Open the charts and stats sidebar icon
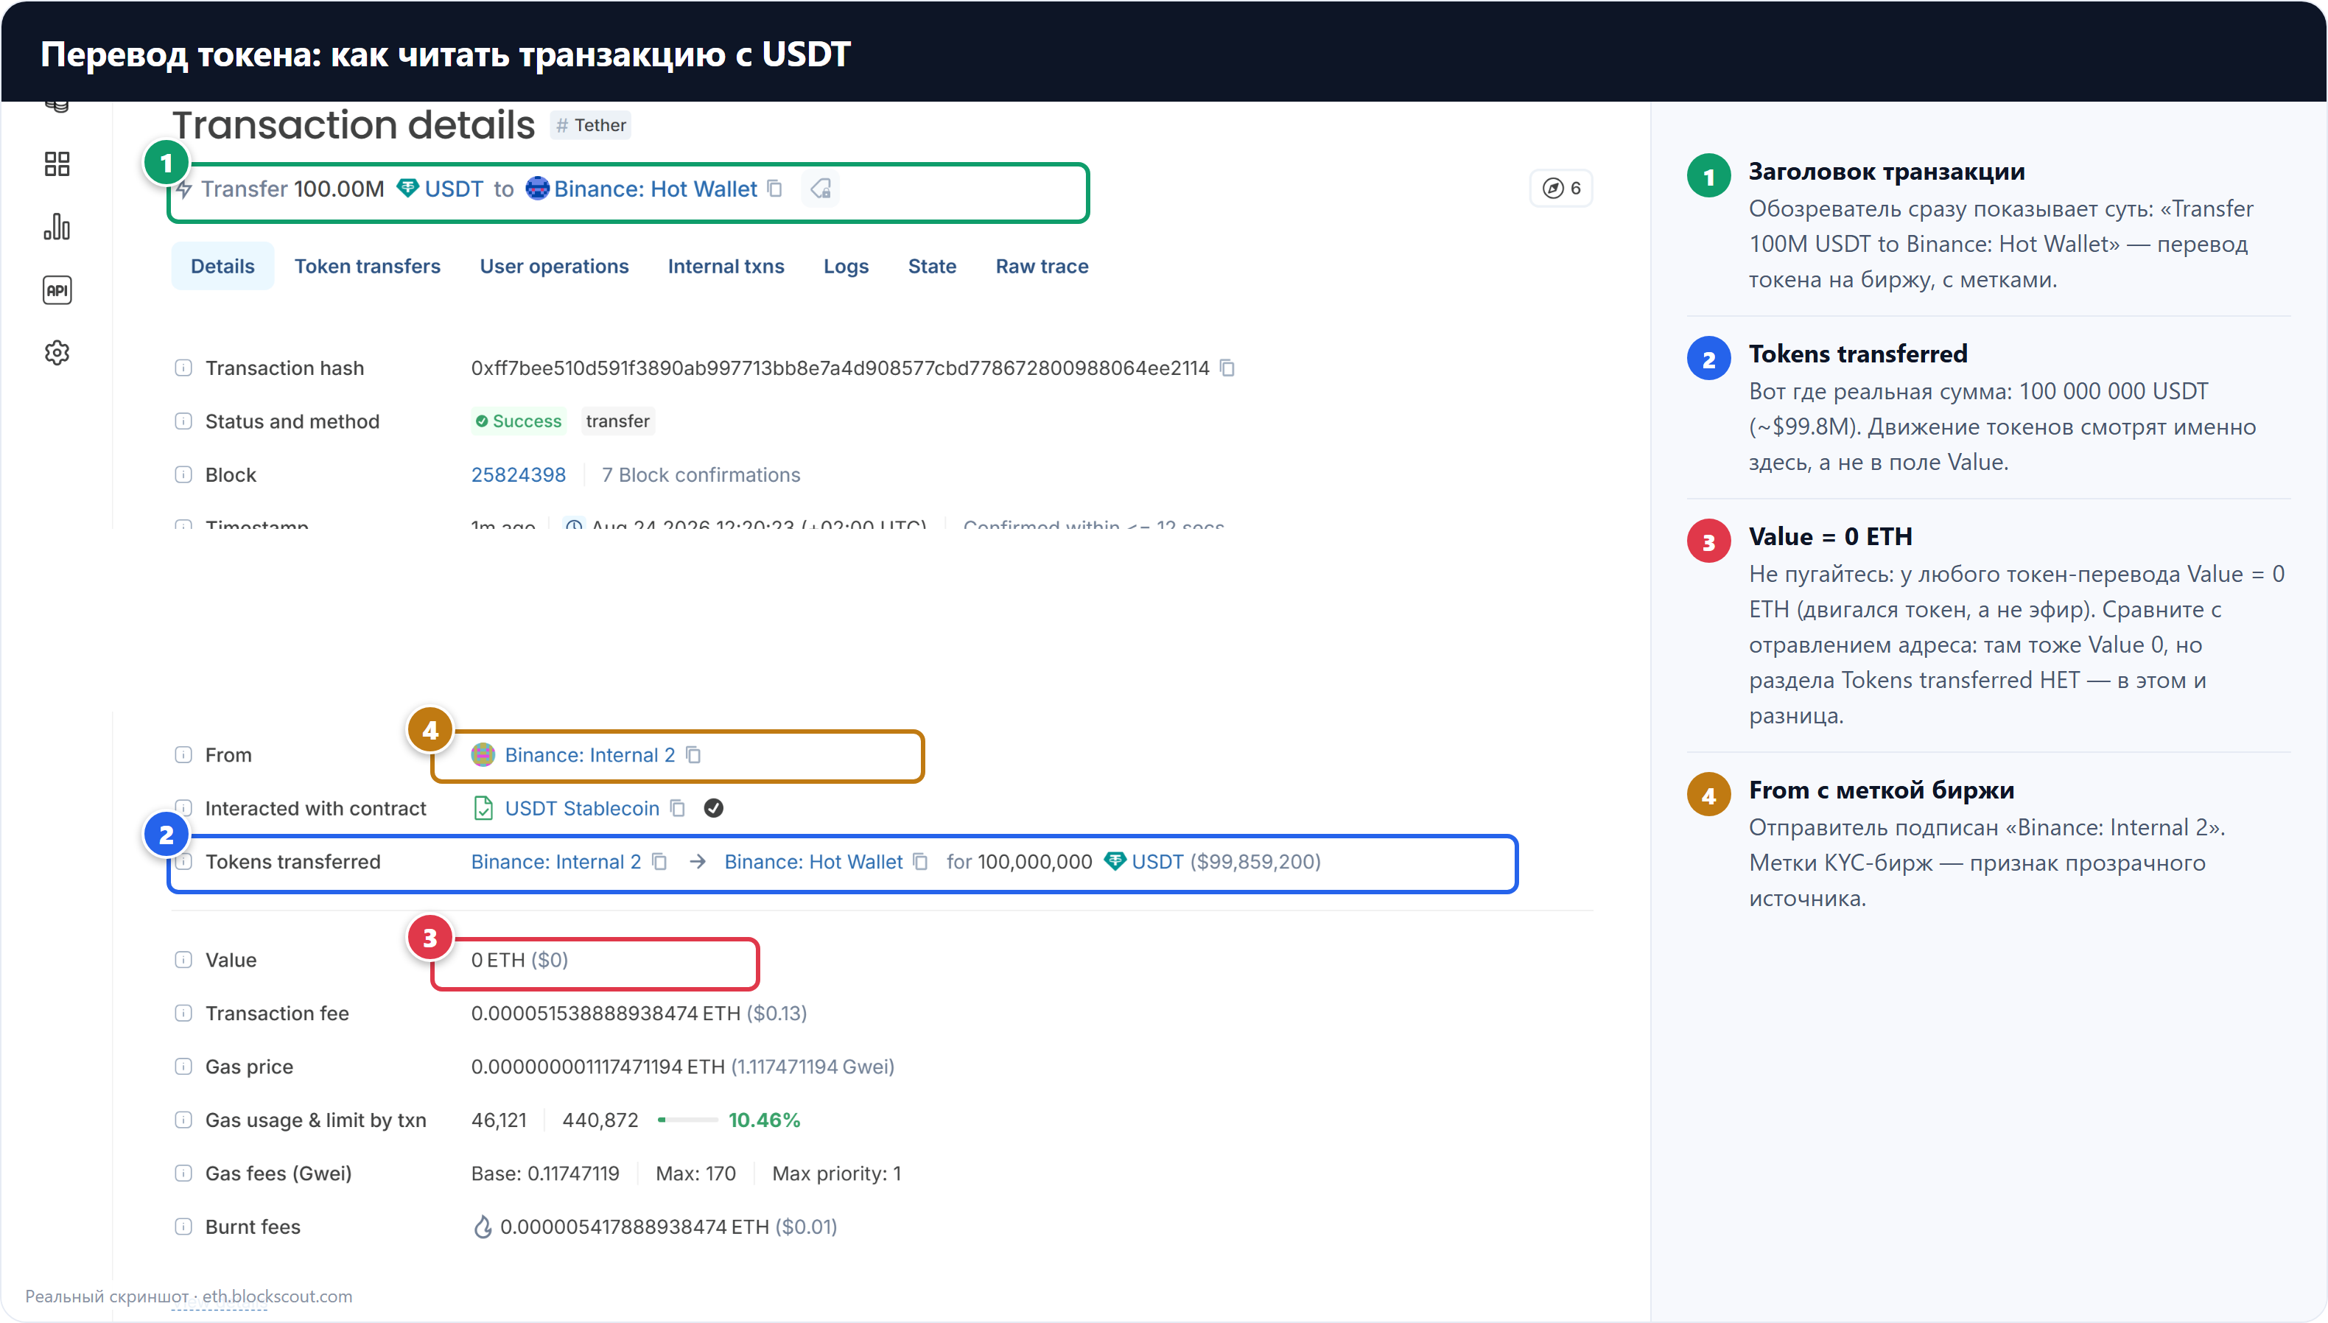Screen dimensions: 2328x1323 57,227
